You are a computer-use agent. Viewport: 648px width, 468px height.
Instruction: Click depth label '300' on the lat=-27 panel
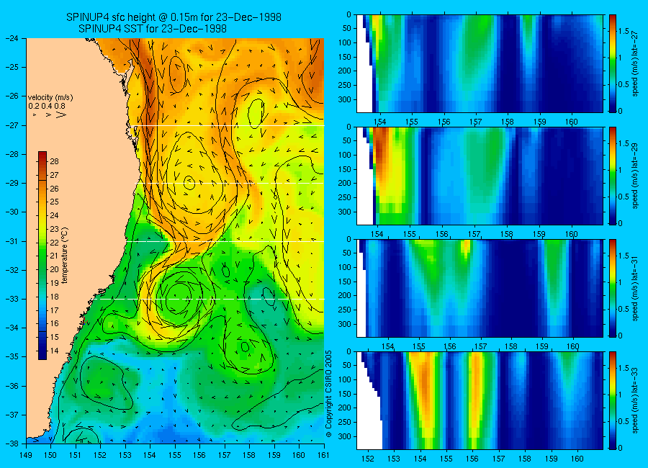pyautogui.click(x=344, y=99)
